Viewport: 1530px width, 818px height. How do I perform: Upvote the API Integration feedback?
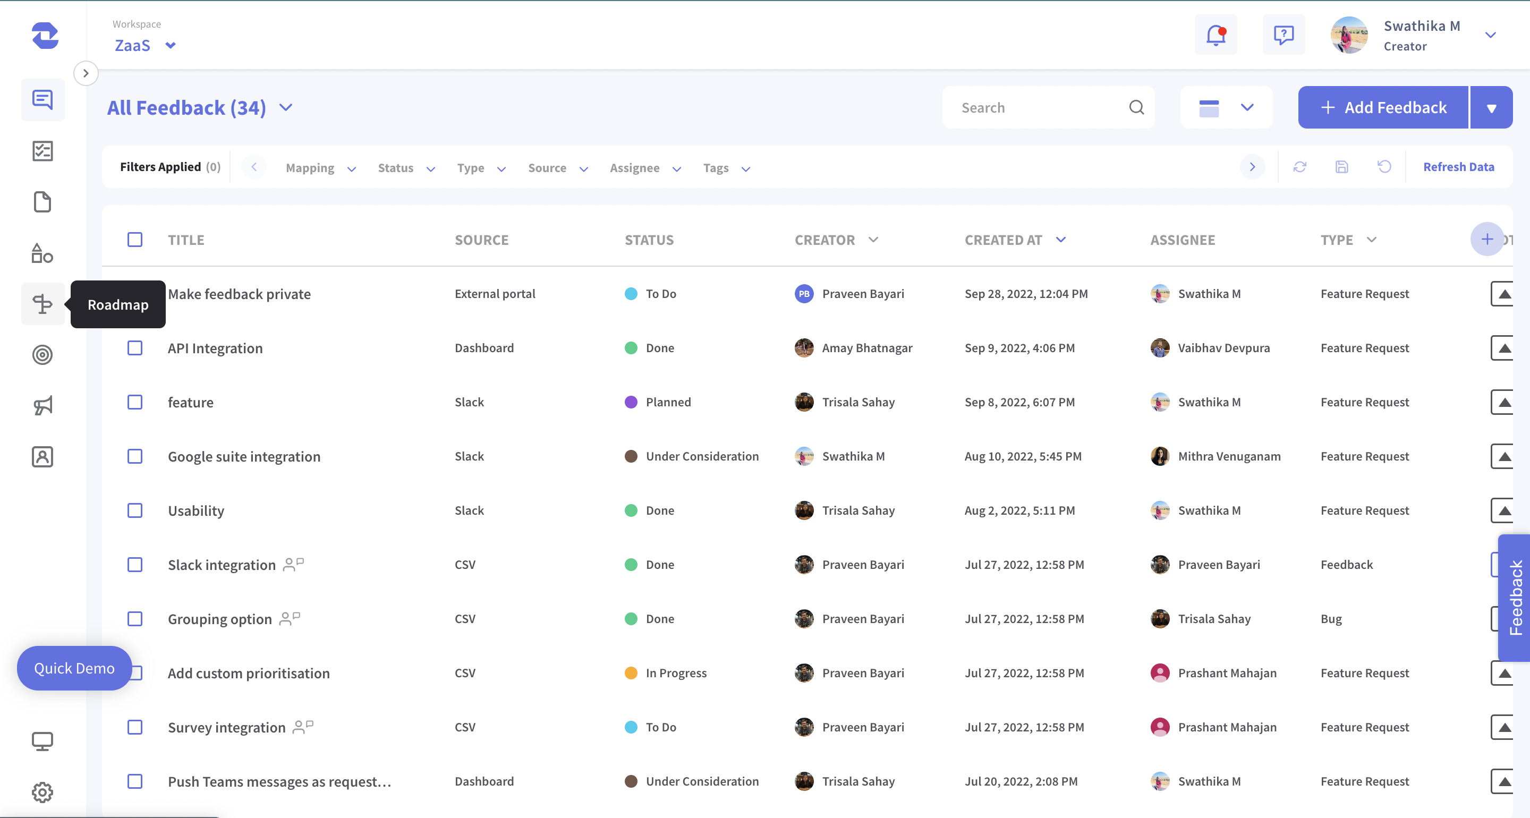(x=1503, y=348)
